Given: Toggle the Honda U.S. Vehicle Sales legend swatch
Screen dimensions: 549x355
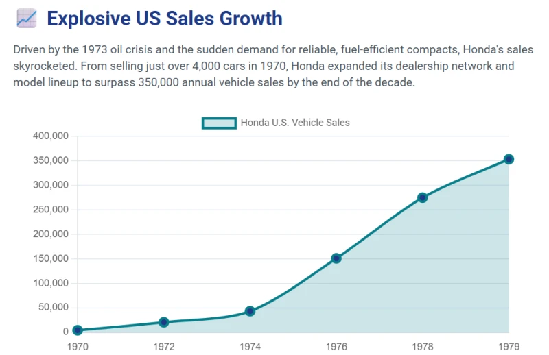Looking at the screenshot, I should (219, 123).
